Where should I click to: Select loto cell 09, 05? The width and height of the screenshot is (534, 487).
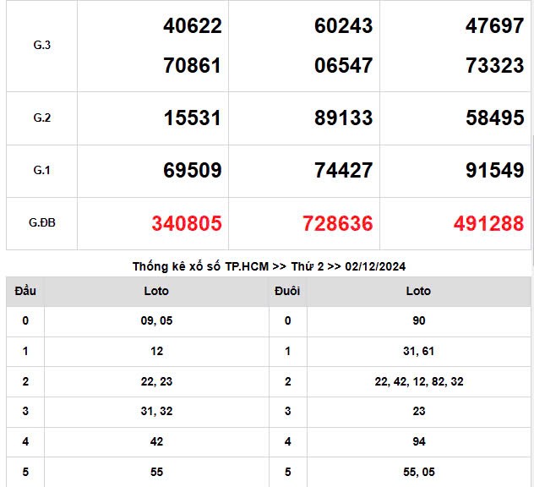click(156, 320)
